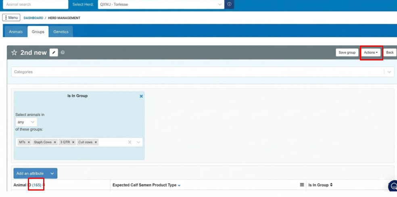Image resolution: width=397 pixels, height=197 pixels.
Task: Click in the Animal search field
Action: [x=35, y=4]
